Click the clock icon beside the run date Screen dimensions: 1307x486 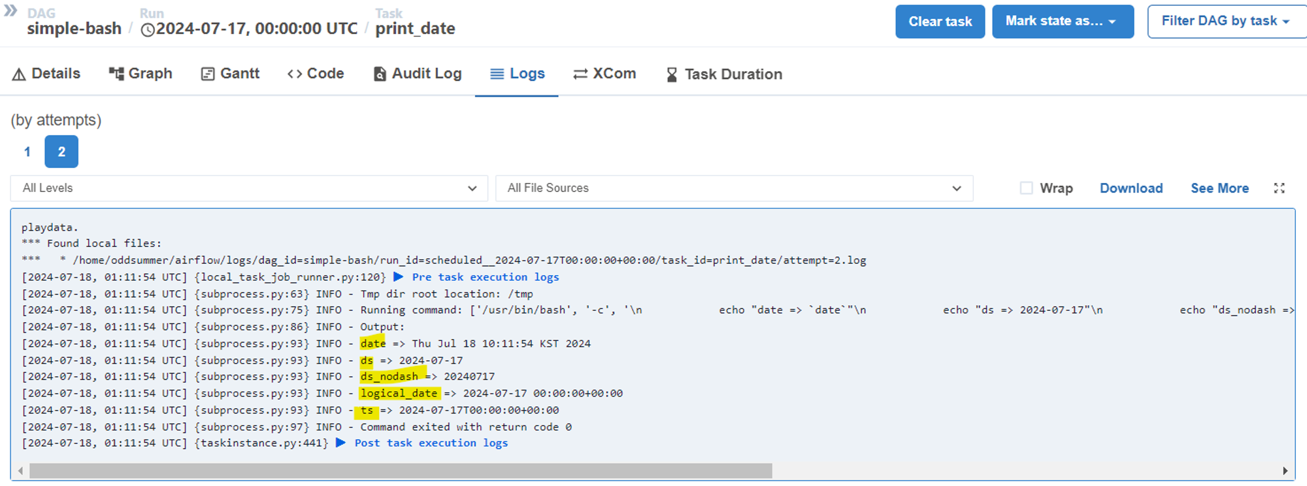click(148, 29)
